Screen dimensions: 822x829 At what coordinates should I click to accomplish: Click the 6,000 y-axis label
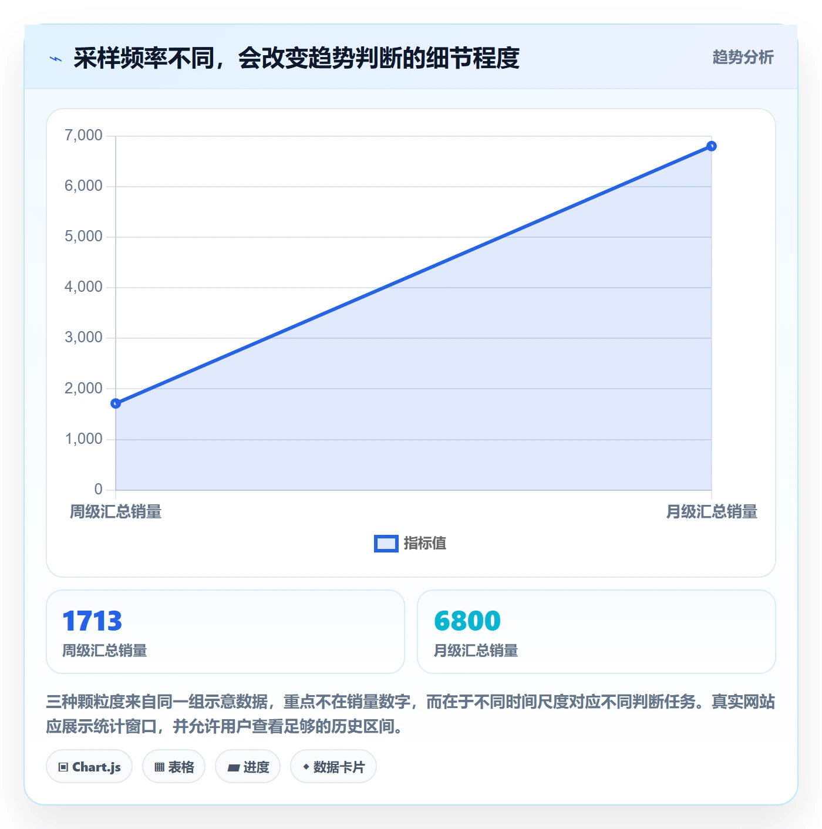pyautogui.click(x=83, y=186)
